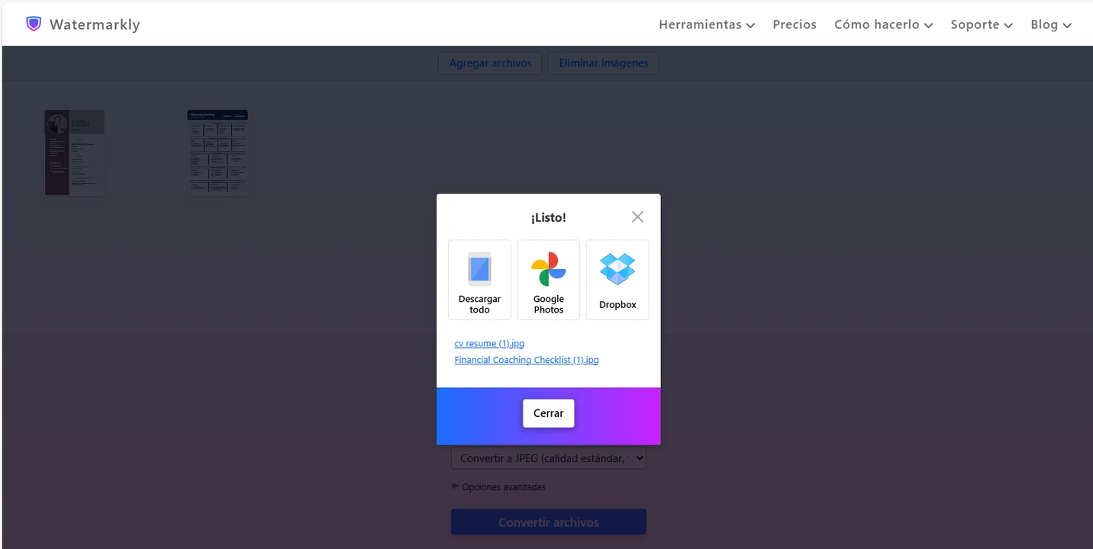Expand Opciones avanzadas disclosure triangle
Image resolution: width=1093 pixels, height=549 pixels.
456,486
